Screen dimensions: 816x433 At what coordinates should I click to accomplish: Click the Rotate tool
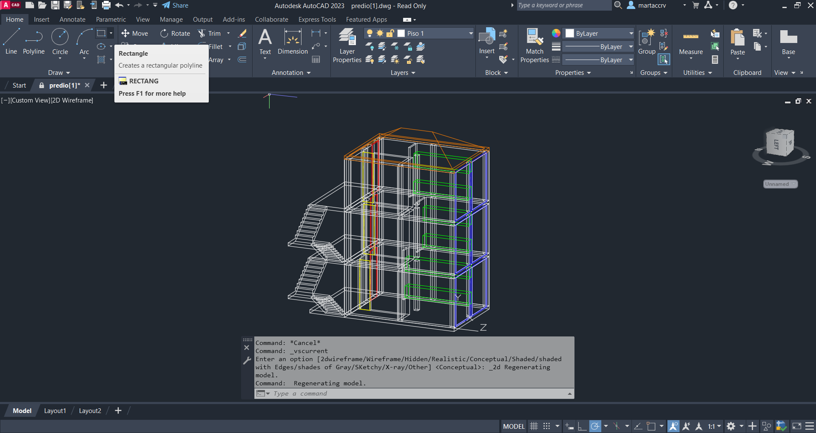[x=175, y=34]
